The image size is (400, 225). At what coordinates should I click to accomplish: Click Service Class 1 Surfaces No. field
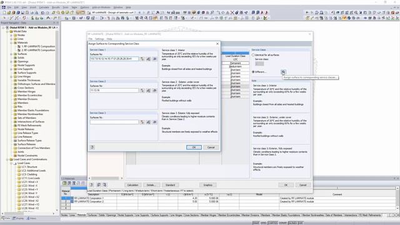pos(114,59)
